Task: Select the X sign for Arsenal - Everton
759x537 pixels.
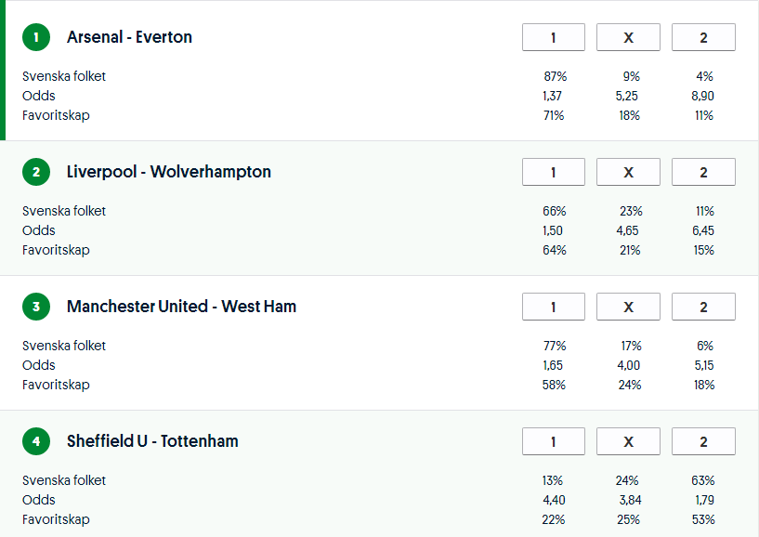Action: point(628,37)
